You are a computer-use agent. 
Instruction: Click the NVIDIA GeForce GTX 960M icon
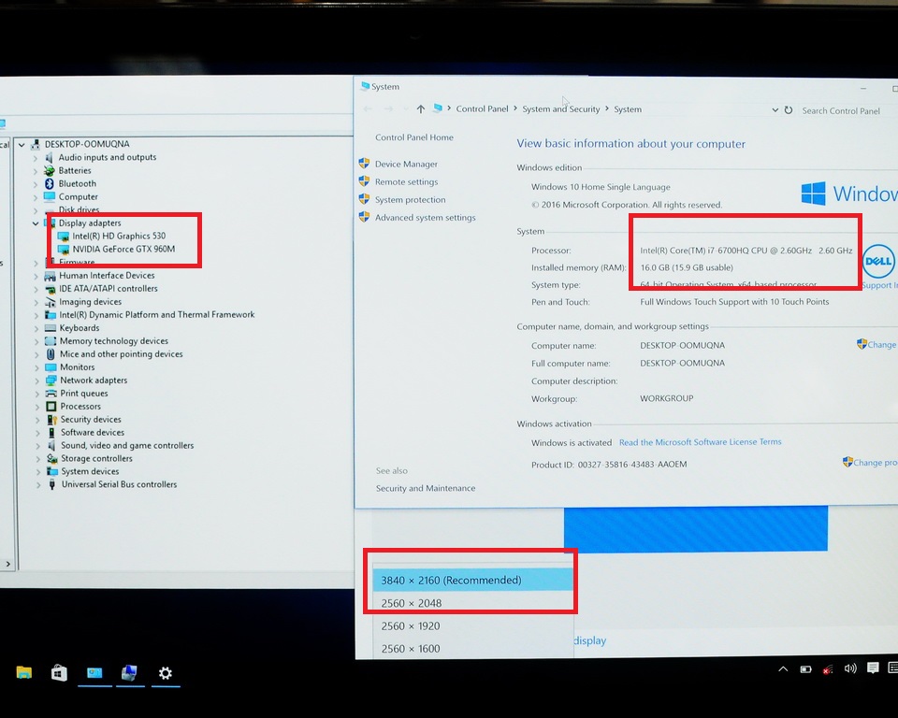[x=63, y=249]
